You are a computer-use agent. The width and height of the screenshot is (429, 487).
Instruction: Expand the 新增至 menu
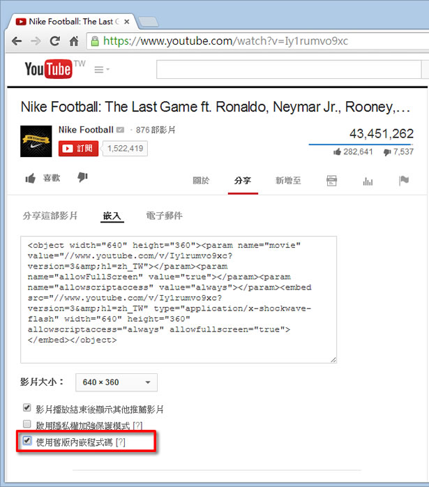pos(288,181)
